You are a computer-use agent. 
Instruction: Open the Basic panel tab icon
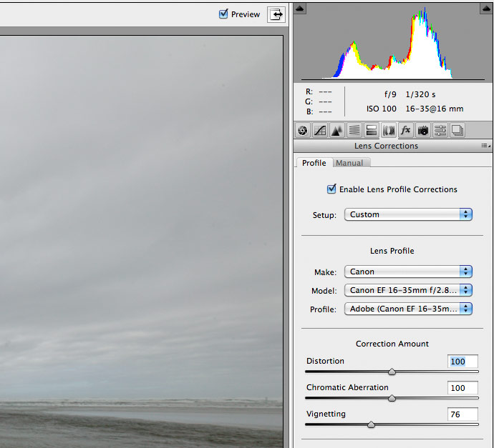pyautogui.click(x=303, y=130)
